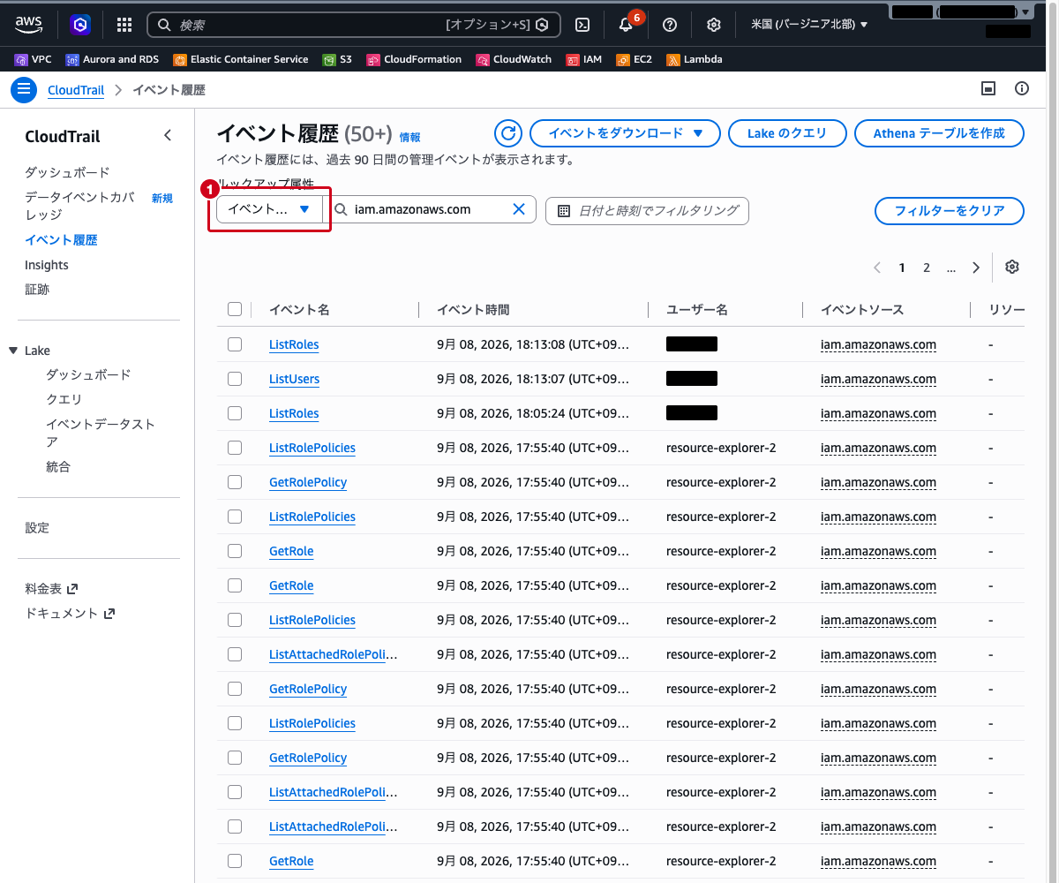Viewport: 1059px width, 883px height.
Task: Go to next page arrow
Action: pyautogui.click(x=975, y=268)
